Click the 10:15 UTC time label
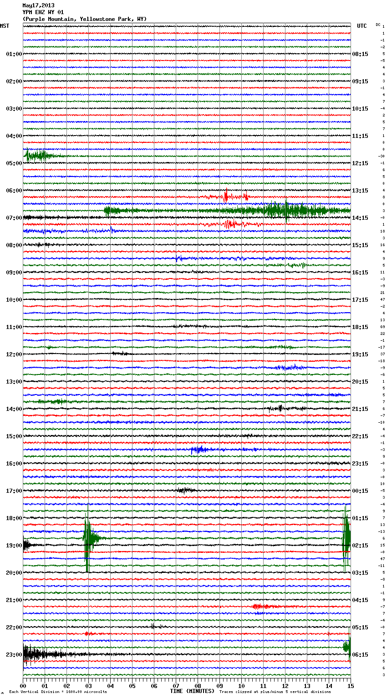387x698 pixels. (x=360, y=109)
